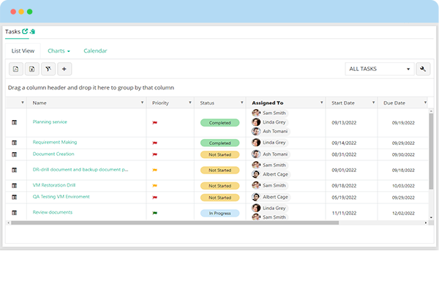Click the PDF export toolbar icon
The width and height of the screenshot is (439, 303).
click(x=15, y=69)
